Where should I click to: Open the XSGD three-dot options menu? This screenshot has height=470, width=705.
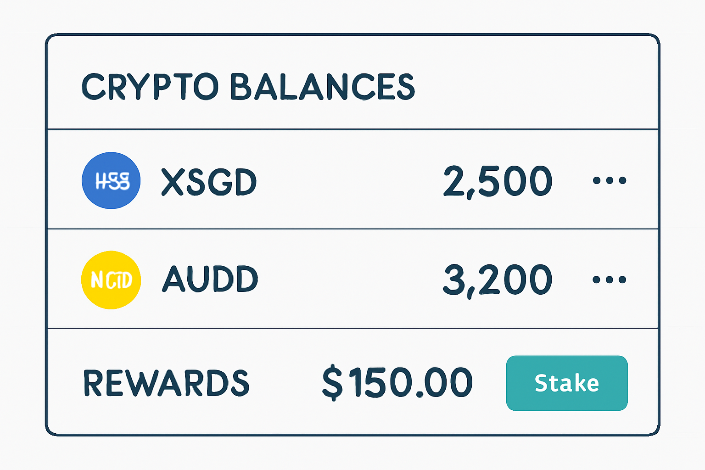coord(609,180)
